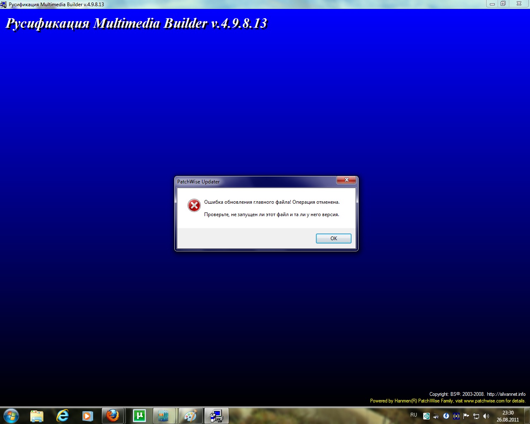The width and height of the screenshot is (530, 424).
Task: Open Windows Explorer from the taskbar
Action: tap(37, 416)
